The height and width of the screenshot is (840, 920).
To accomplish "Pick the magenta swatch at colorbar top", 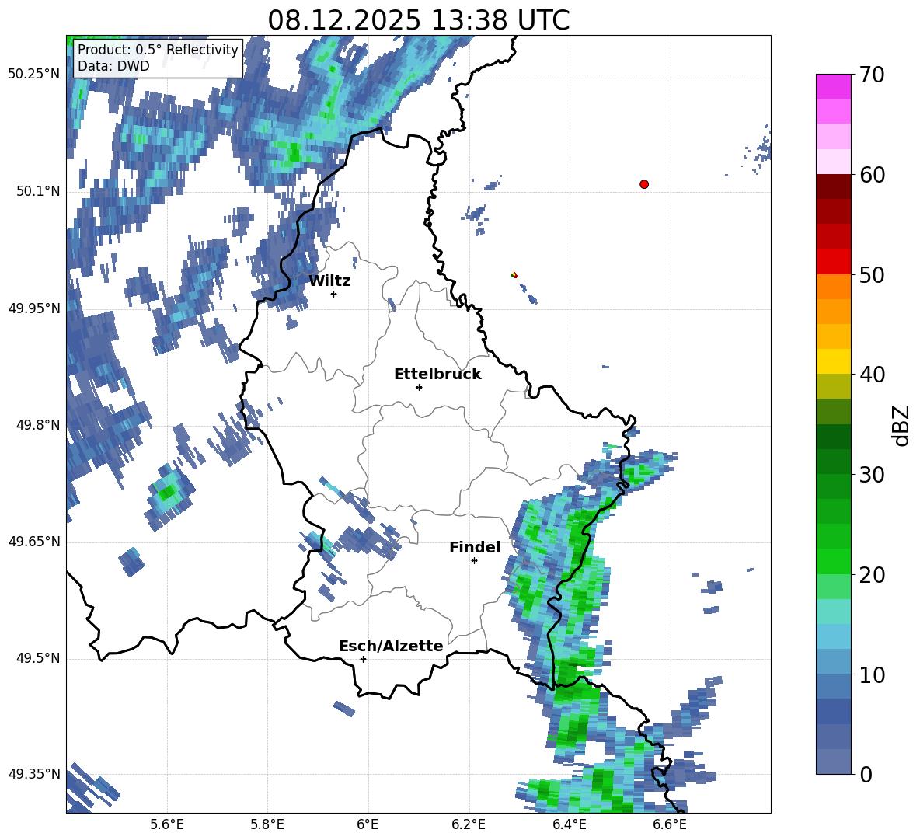I will (833, 86).
